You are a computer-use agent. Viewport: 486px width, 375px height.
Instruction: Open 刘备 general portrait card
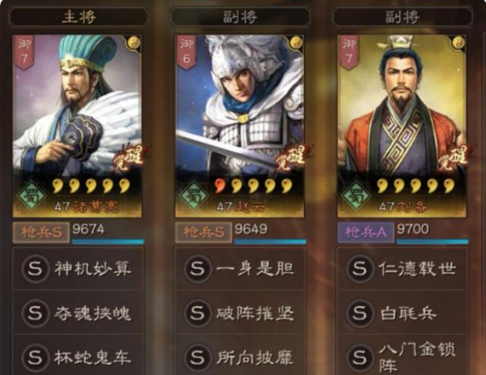pos(402,126)
